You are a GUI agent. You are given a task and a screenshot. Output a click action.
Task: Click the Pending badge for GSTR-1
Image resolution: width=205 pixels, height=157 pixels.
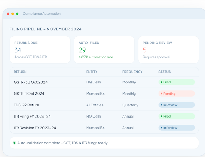(x=177, y=94)
